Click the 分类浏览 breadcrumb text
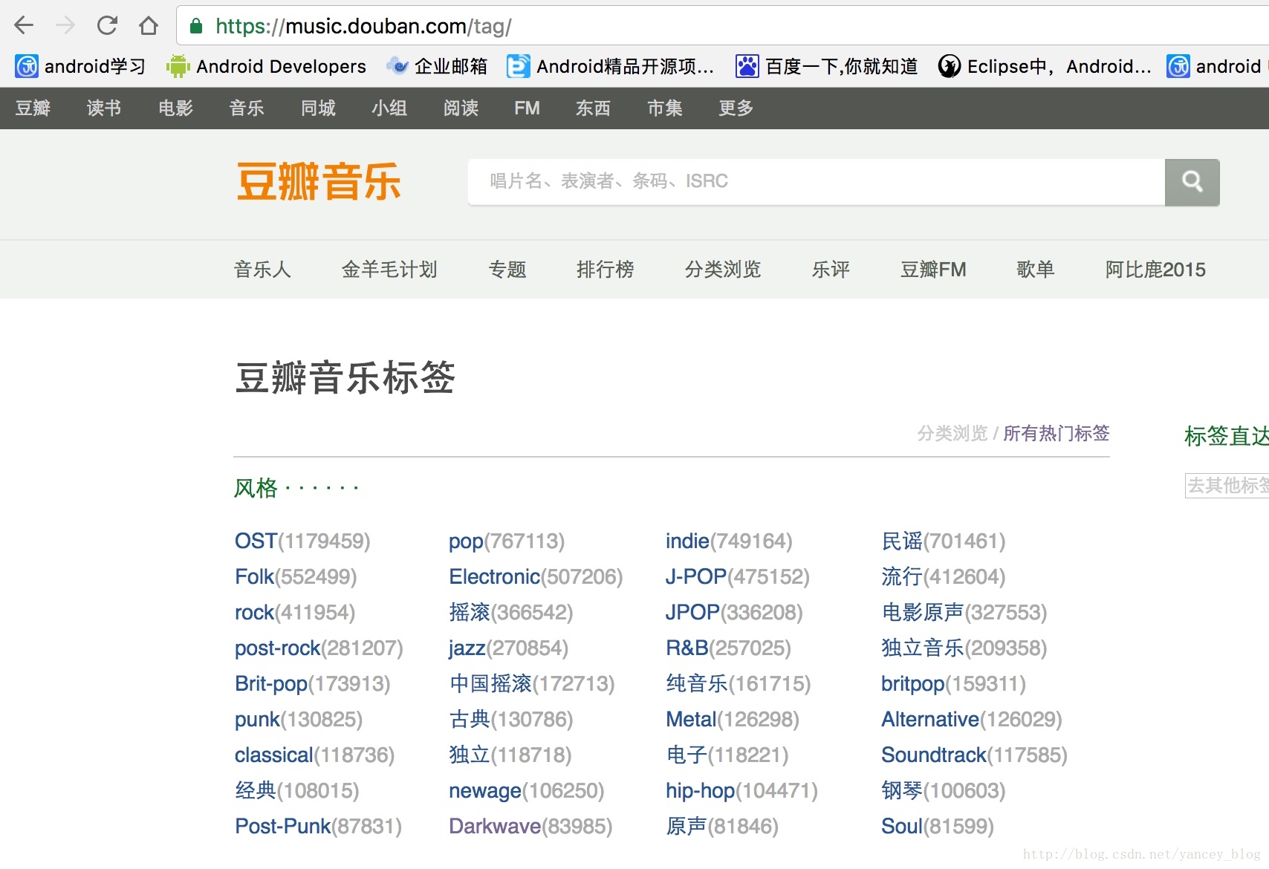Screen dimensions: 1269x869 pyautogui.click(x=952, y=433)
